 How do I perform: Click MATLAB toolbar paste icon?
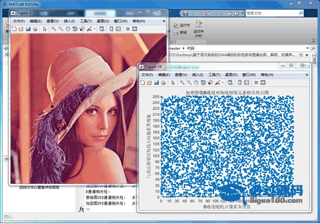[208, 13]
